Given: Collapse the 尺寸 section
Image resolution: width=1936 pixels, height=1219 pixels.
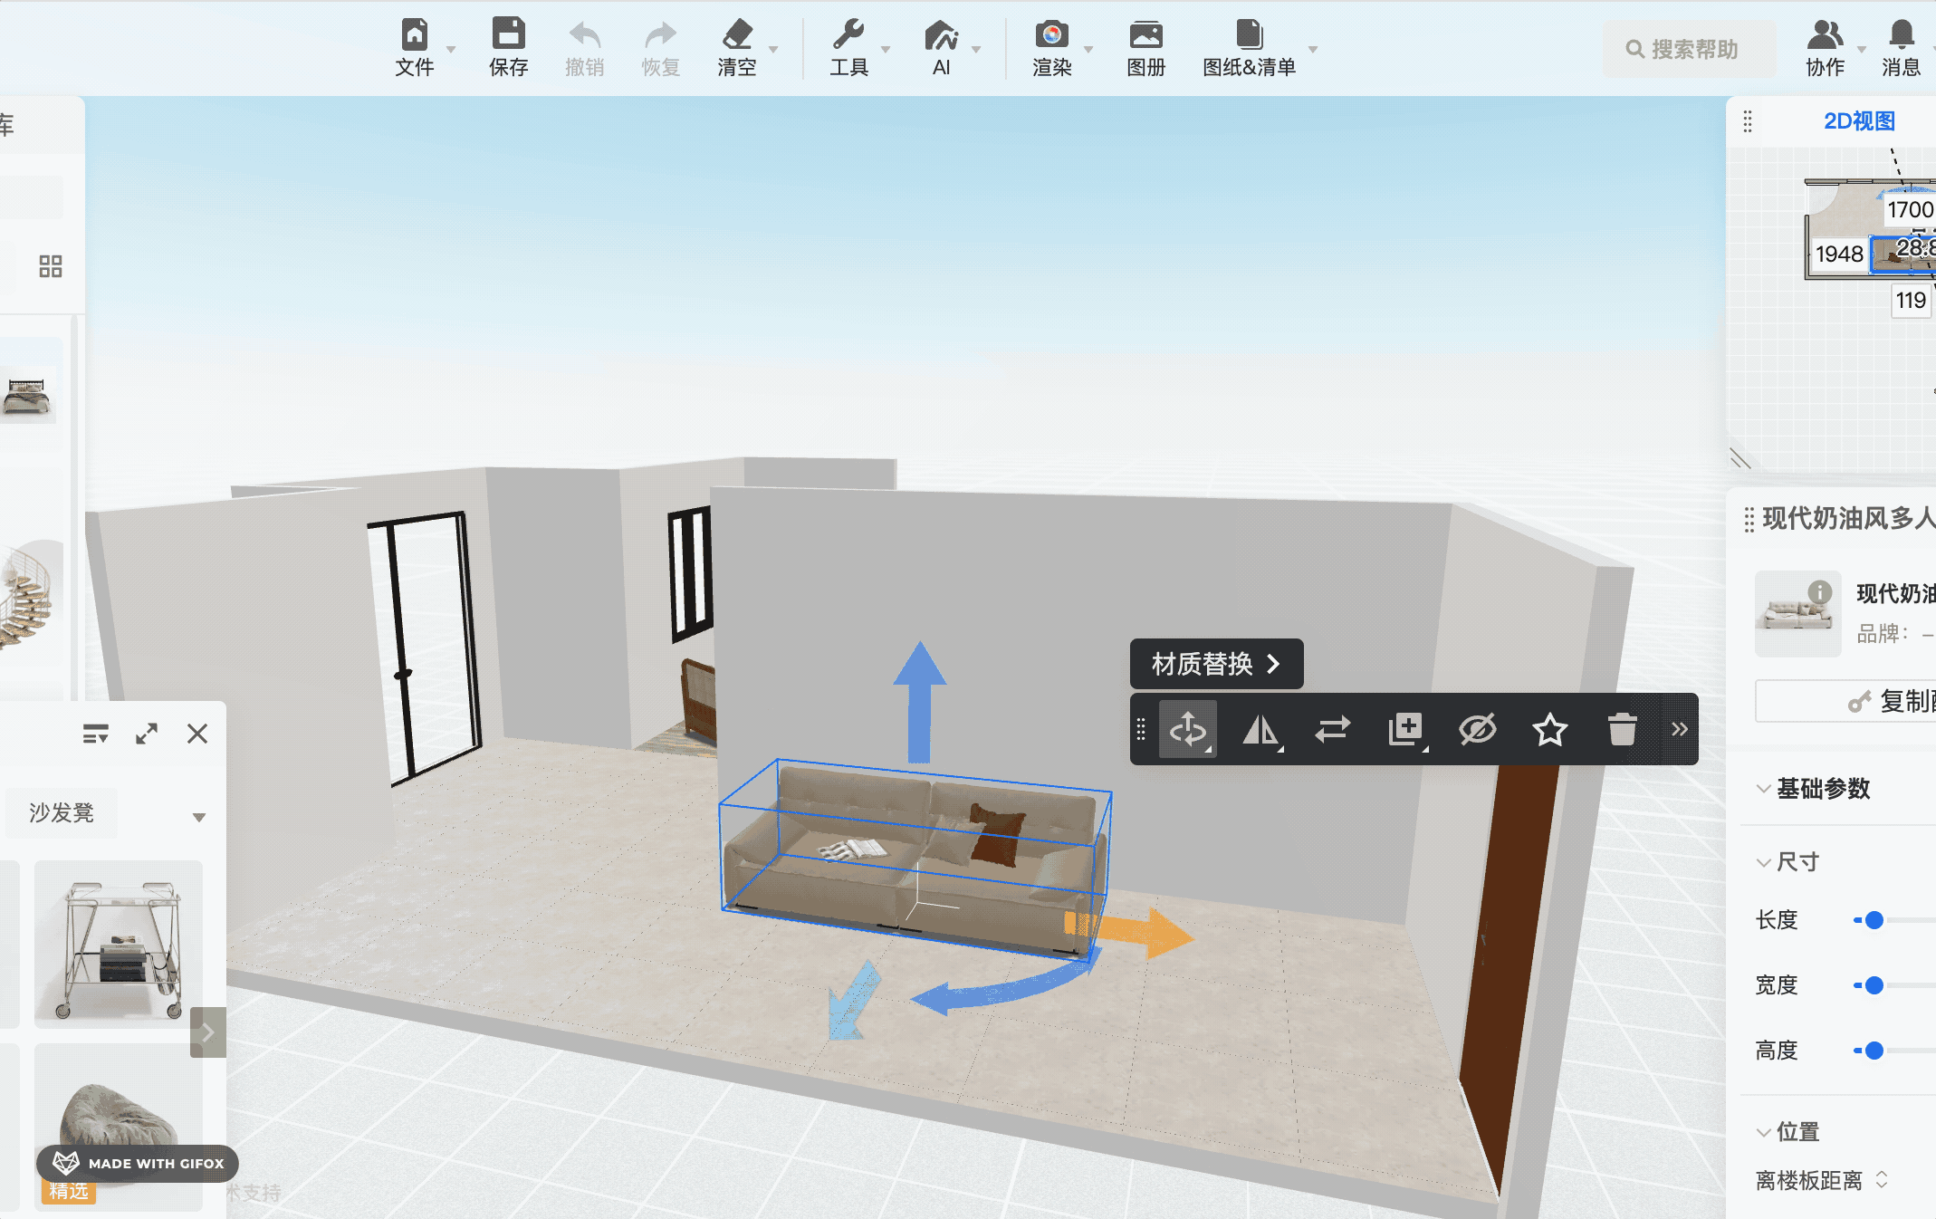Looking at the screenshot, I should (1763, 862).
